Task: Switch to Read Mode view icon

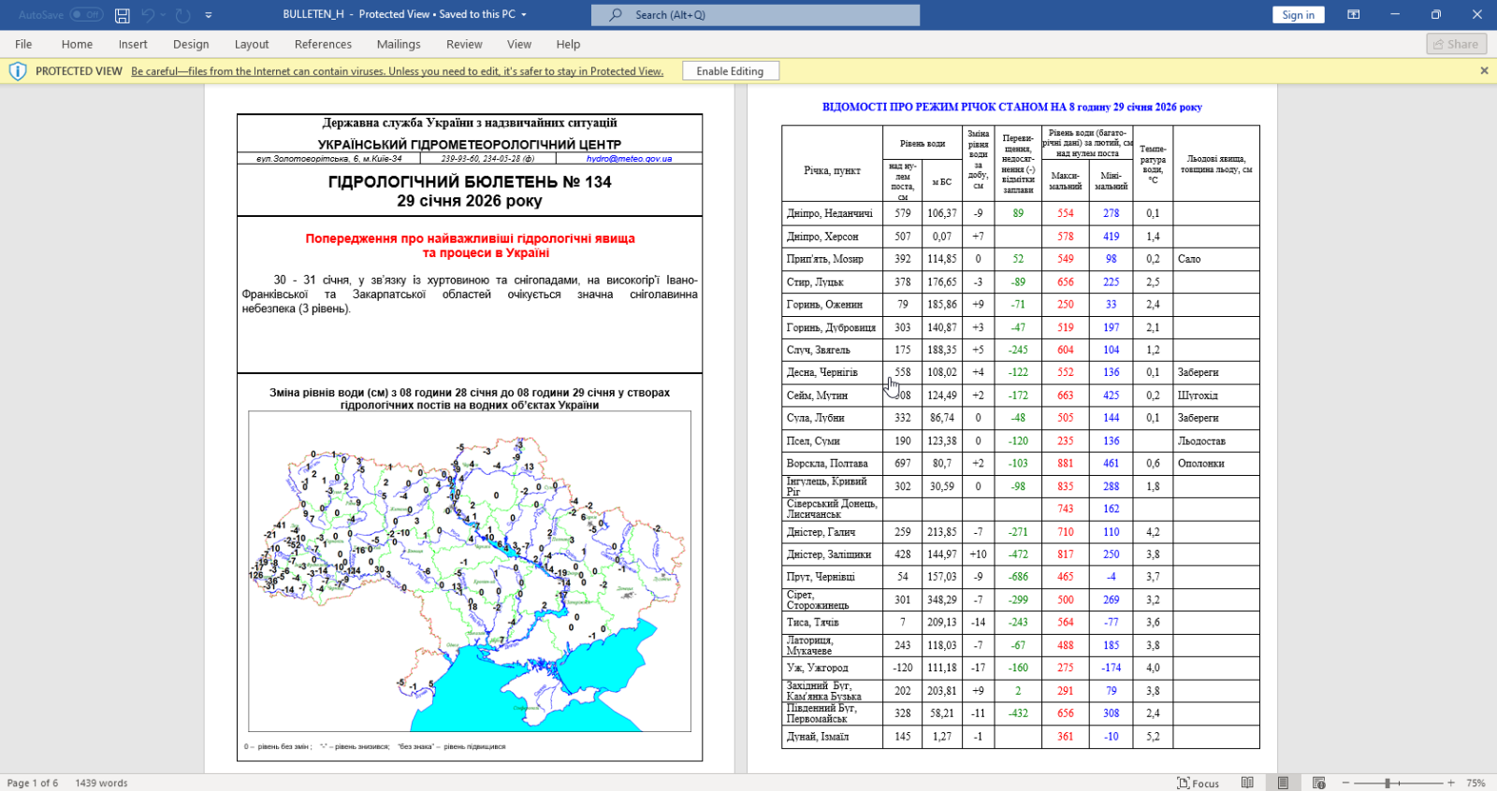Action: [x=1247, y=783]
